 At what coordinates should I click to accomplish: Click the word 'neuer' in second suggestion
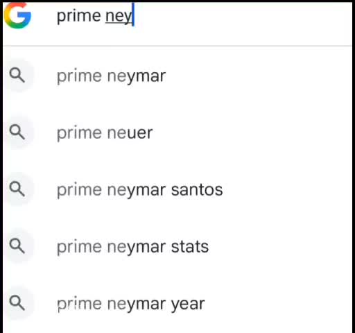(130, 133)
